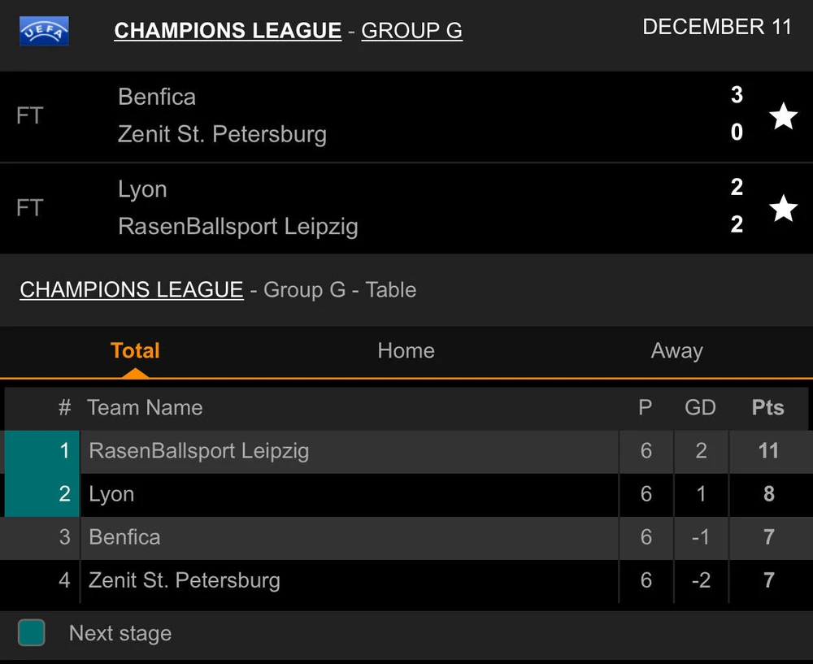
Task: Favorite the Benfica vs Zenit match star
Action: (x=783, y=116)
